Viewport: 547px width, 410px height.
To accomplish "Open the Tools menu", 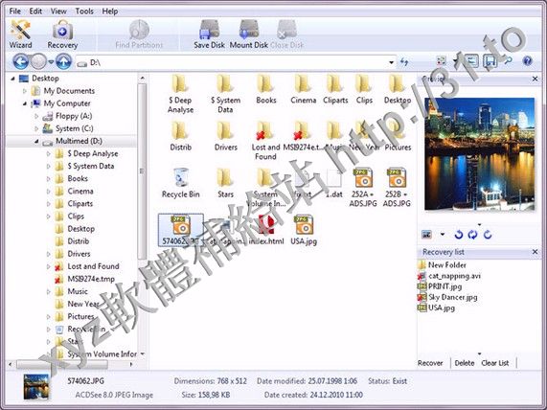I will click(x=84, y=11).
